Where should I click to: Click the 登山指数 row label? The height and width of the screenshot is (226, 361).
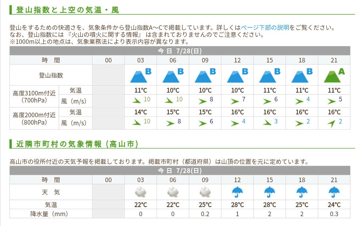(x=51, y=75)
